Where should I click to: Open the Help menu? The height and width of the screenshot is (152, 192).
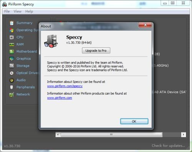tap(29, 12)
